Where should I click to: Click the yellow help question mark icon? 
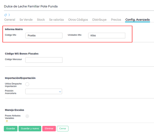tap(7, 121)
